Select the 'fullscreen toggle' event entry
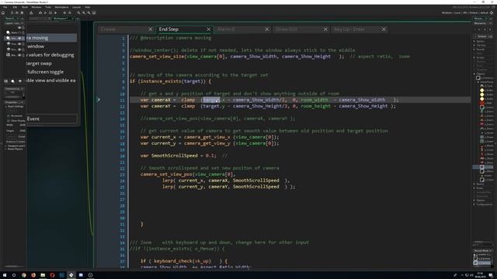 tap(51, 72)
